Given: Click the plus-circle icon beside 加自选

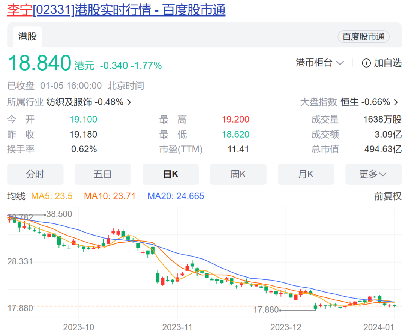Looking at the screenshot, I should (x=366, y=63).
